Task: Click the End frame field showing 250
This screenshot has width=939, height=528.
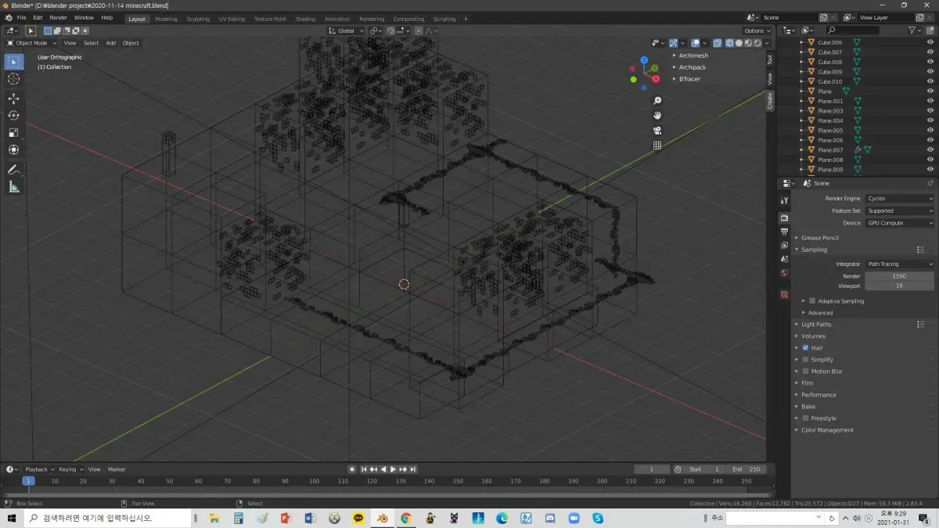Action: (747, 469)
